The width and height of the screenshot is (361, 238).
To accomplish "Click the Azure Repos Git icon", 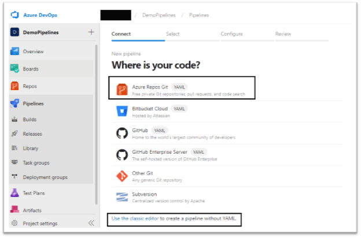I will (122, 90).
